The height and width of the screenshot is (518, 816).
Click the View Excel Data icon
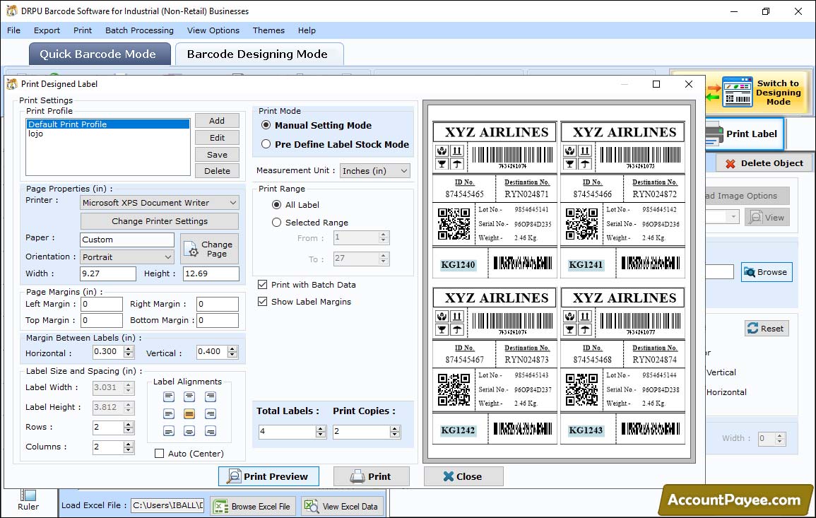pos(311,506)
